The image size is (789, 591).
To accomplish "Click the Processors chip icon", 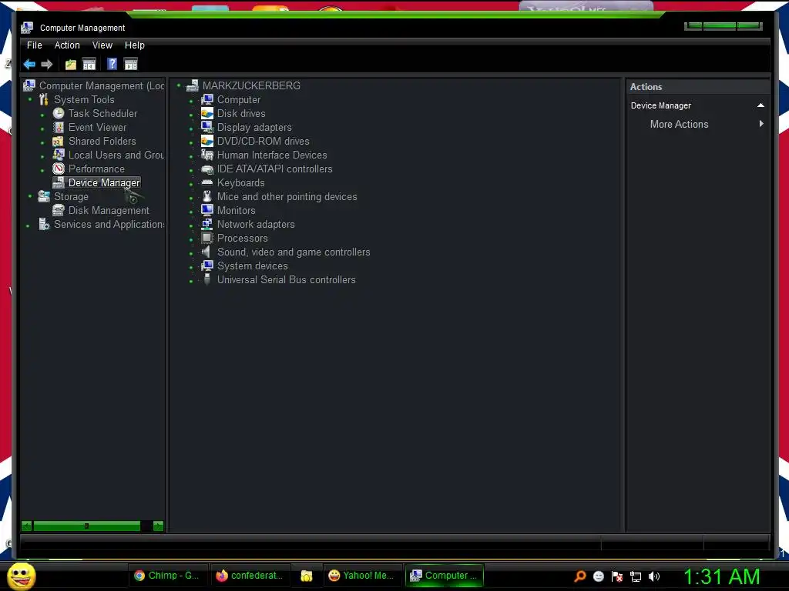I will coord(206,238).
